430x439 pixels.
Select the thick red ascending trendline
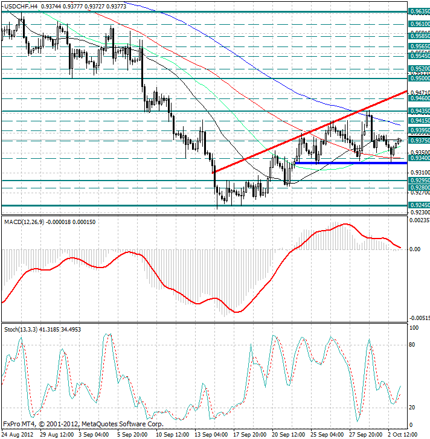(309, 132)
